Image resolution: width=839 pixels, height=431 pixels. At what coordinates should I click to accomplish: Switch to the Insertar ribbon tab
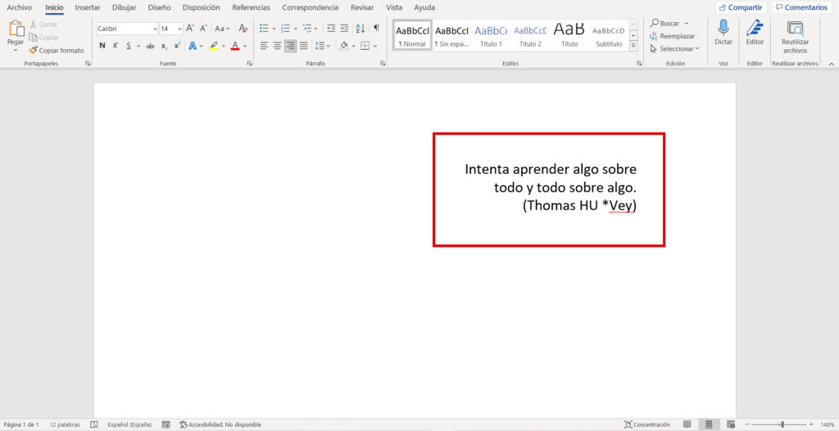click(88, 7)
